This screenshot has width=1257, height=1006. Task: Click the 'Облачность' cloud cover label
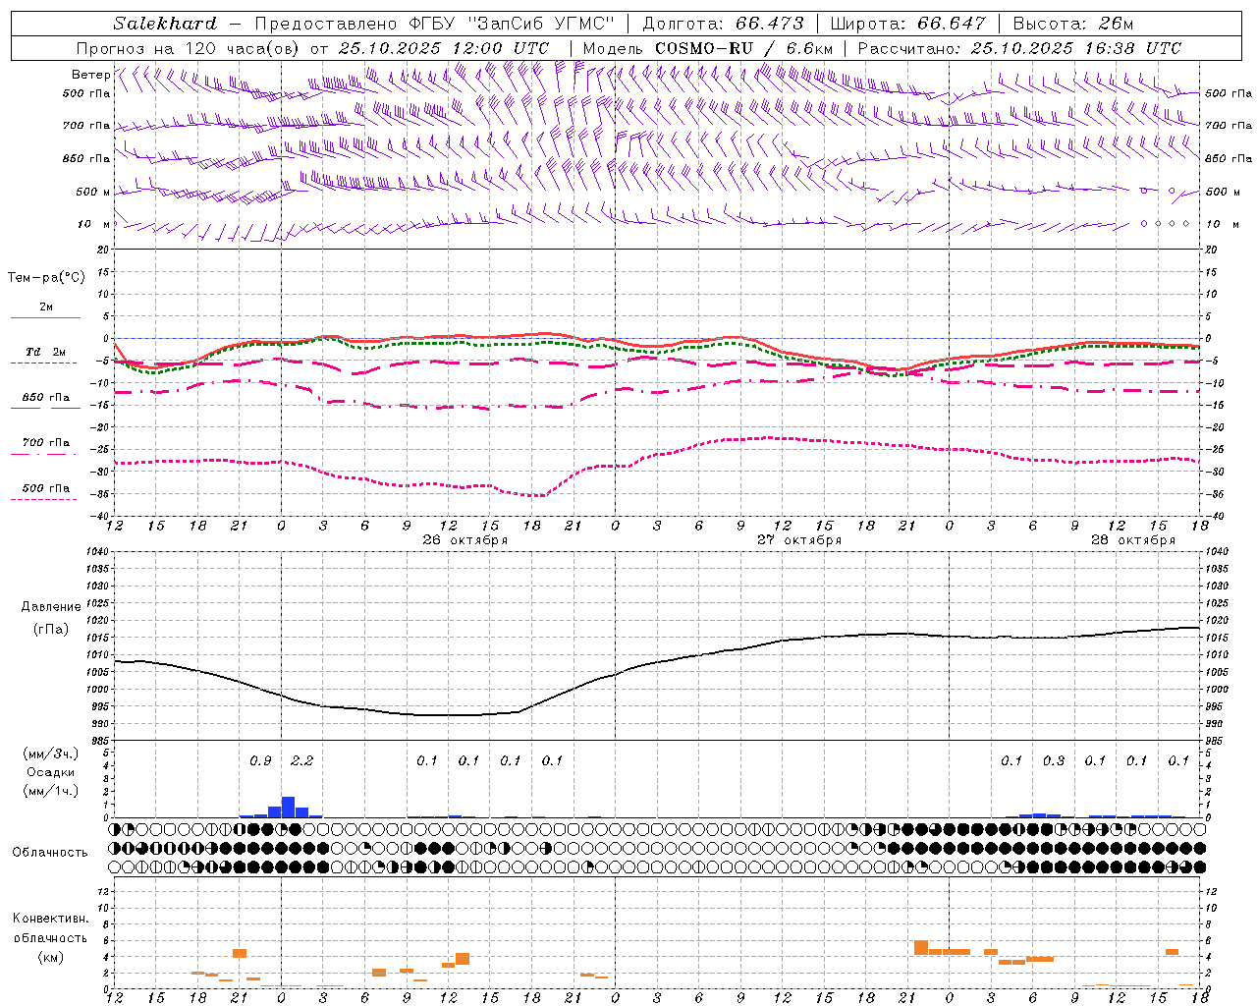pyautogui.click(x=50, y=853)
